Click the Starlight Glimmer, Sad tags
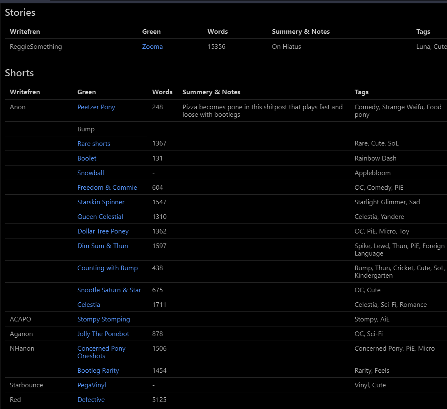Viewport: 447px width, 409px height. click(x=387, y=202)
